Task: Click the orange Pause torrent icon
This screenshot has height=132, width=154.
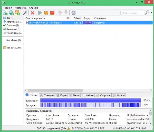Action: click(x=46, y=13)
